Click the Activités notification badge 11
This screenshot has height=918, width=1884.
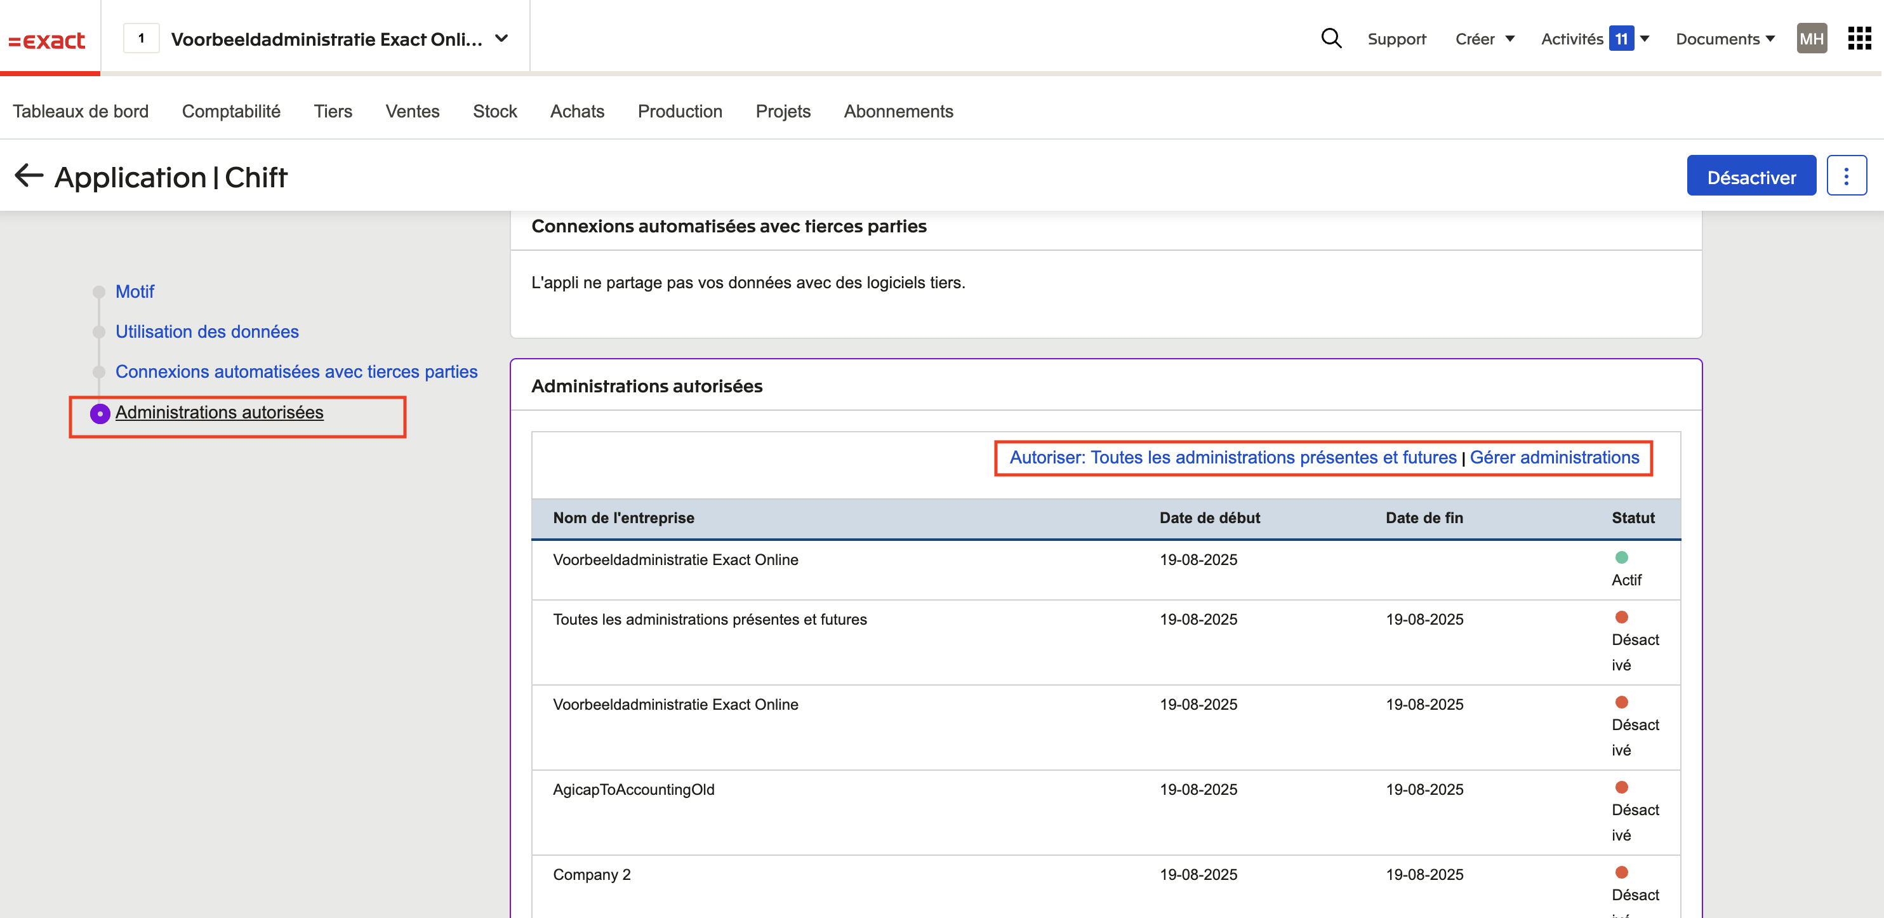pyautogui.click(x=1621, y=39)
